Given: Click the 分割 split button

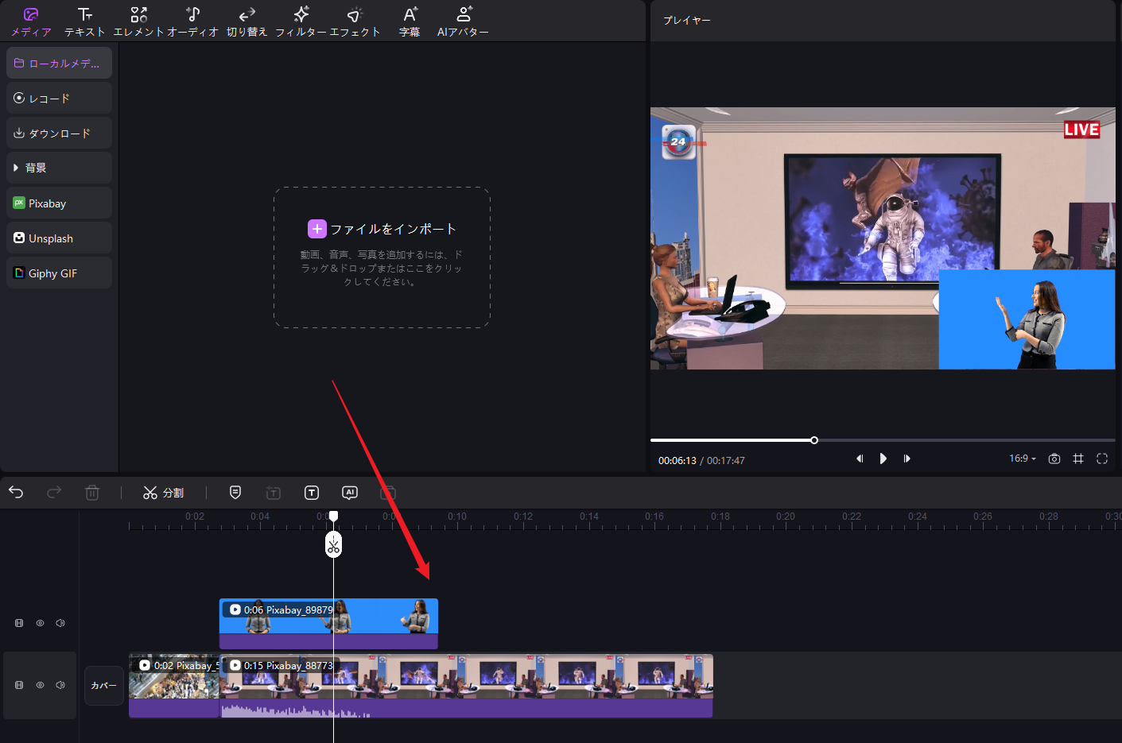Looking at the screenshot, I should pos(163,493).
